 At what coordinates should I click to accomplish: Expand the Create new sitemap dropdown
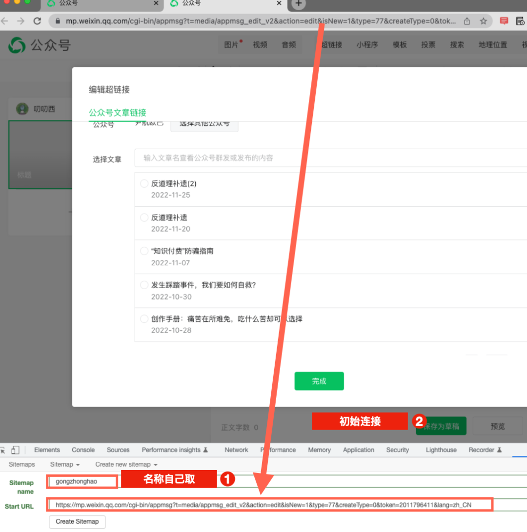coord(126,465)
